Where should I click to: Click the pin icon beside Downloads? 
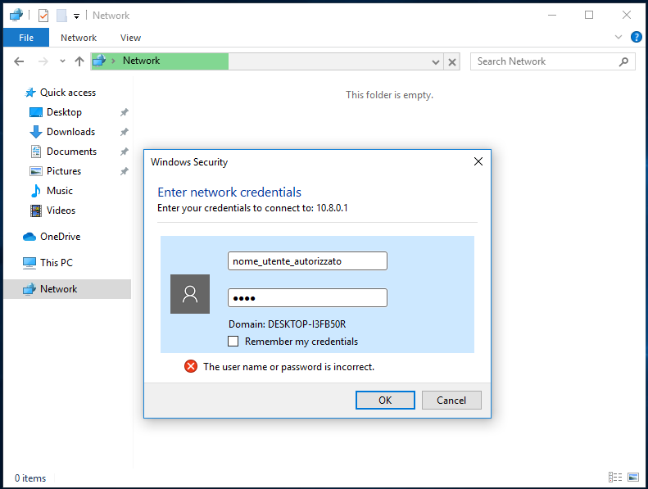(x=124, y=132)
